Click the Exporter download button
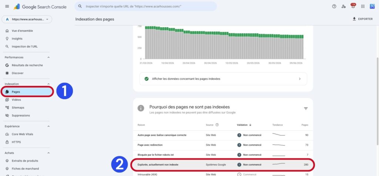The height and width of the screenshot is (176, 379). coord(363,19)
